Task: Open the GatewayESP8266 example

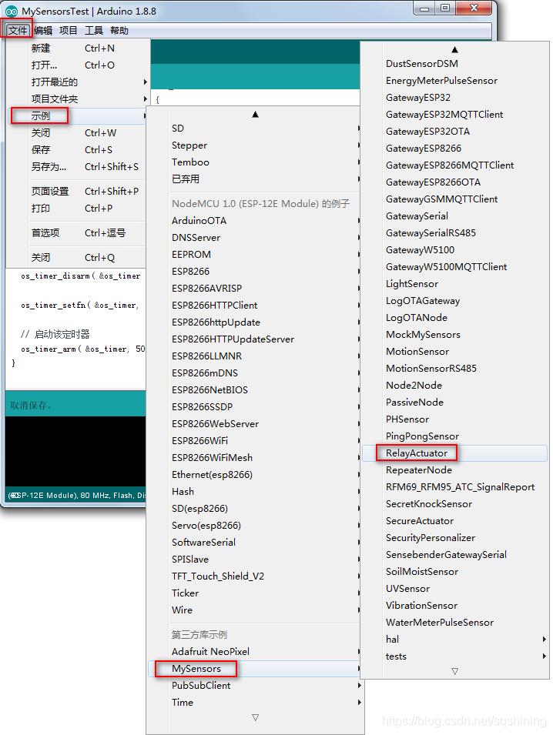Action: [x=454, y=149]
